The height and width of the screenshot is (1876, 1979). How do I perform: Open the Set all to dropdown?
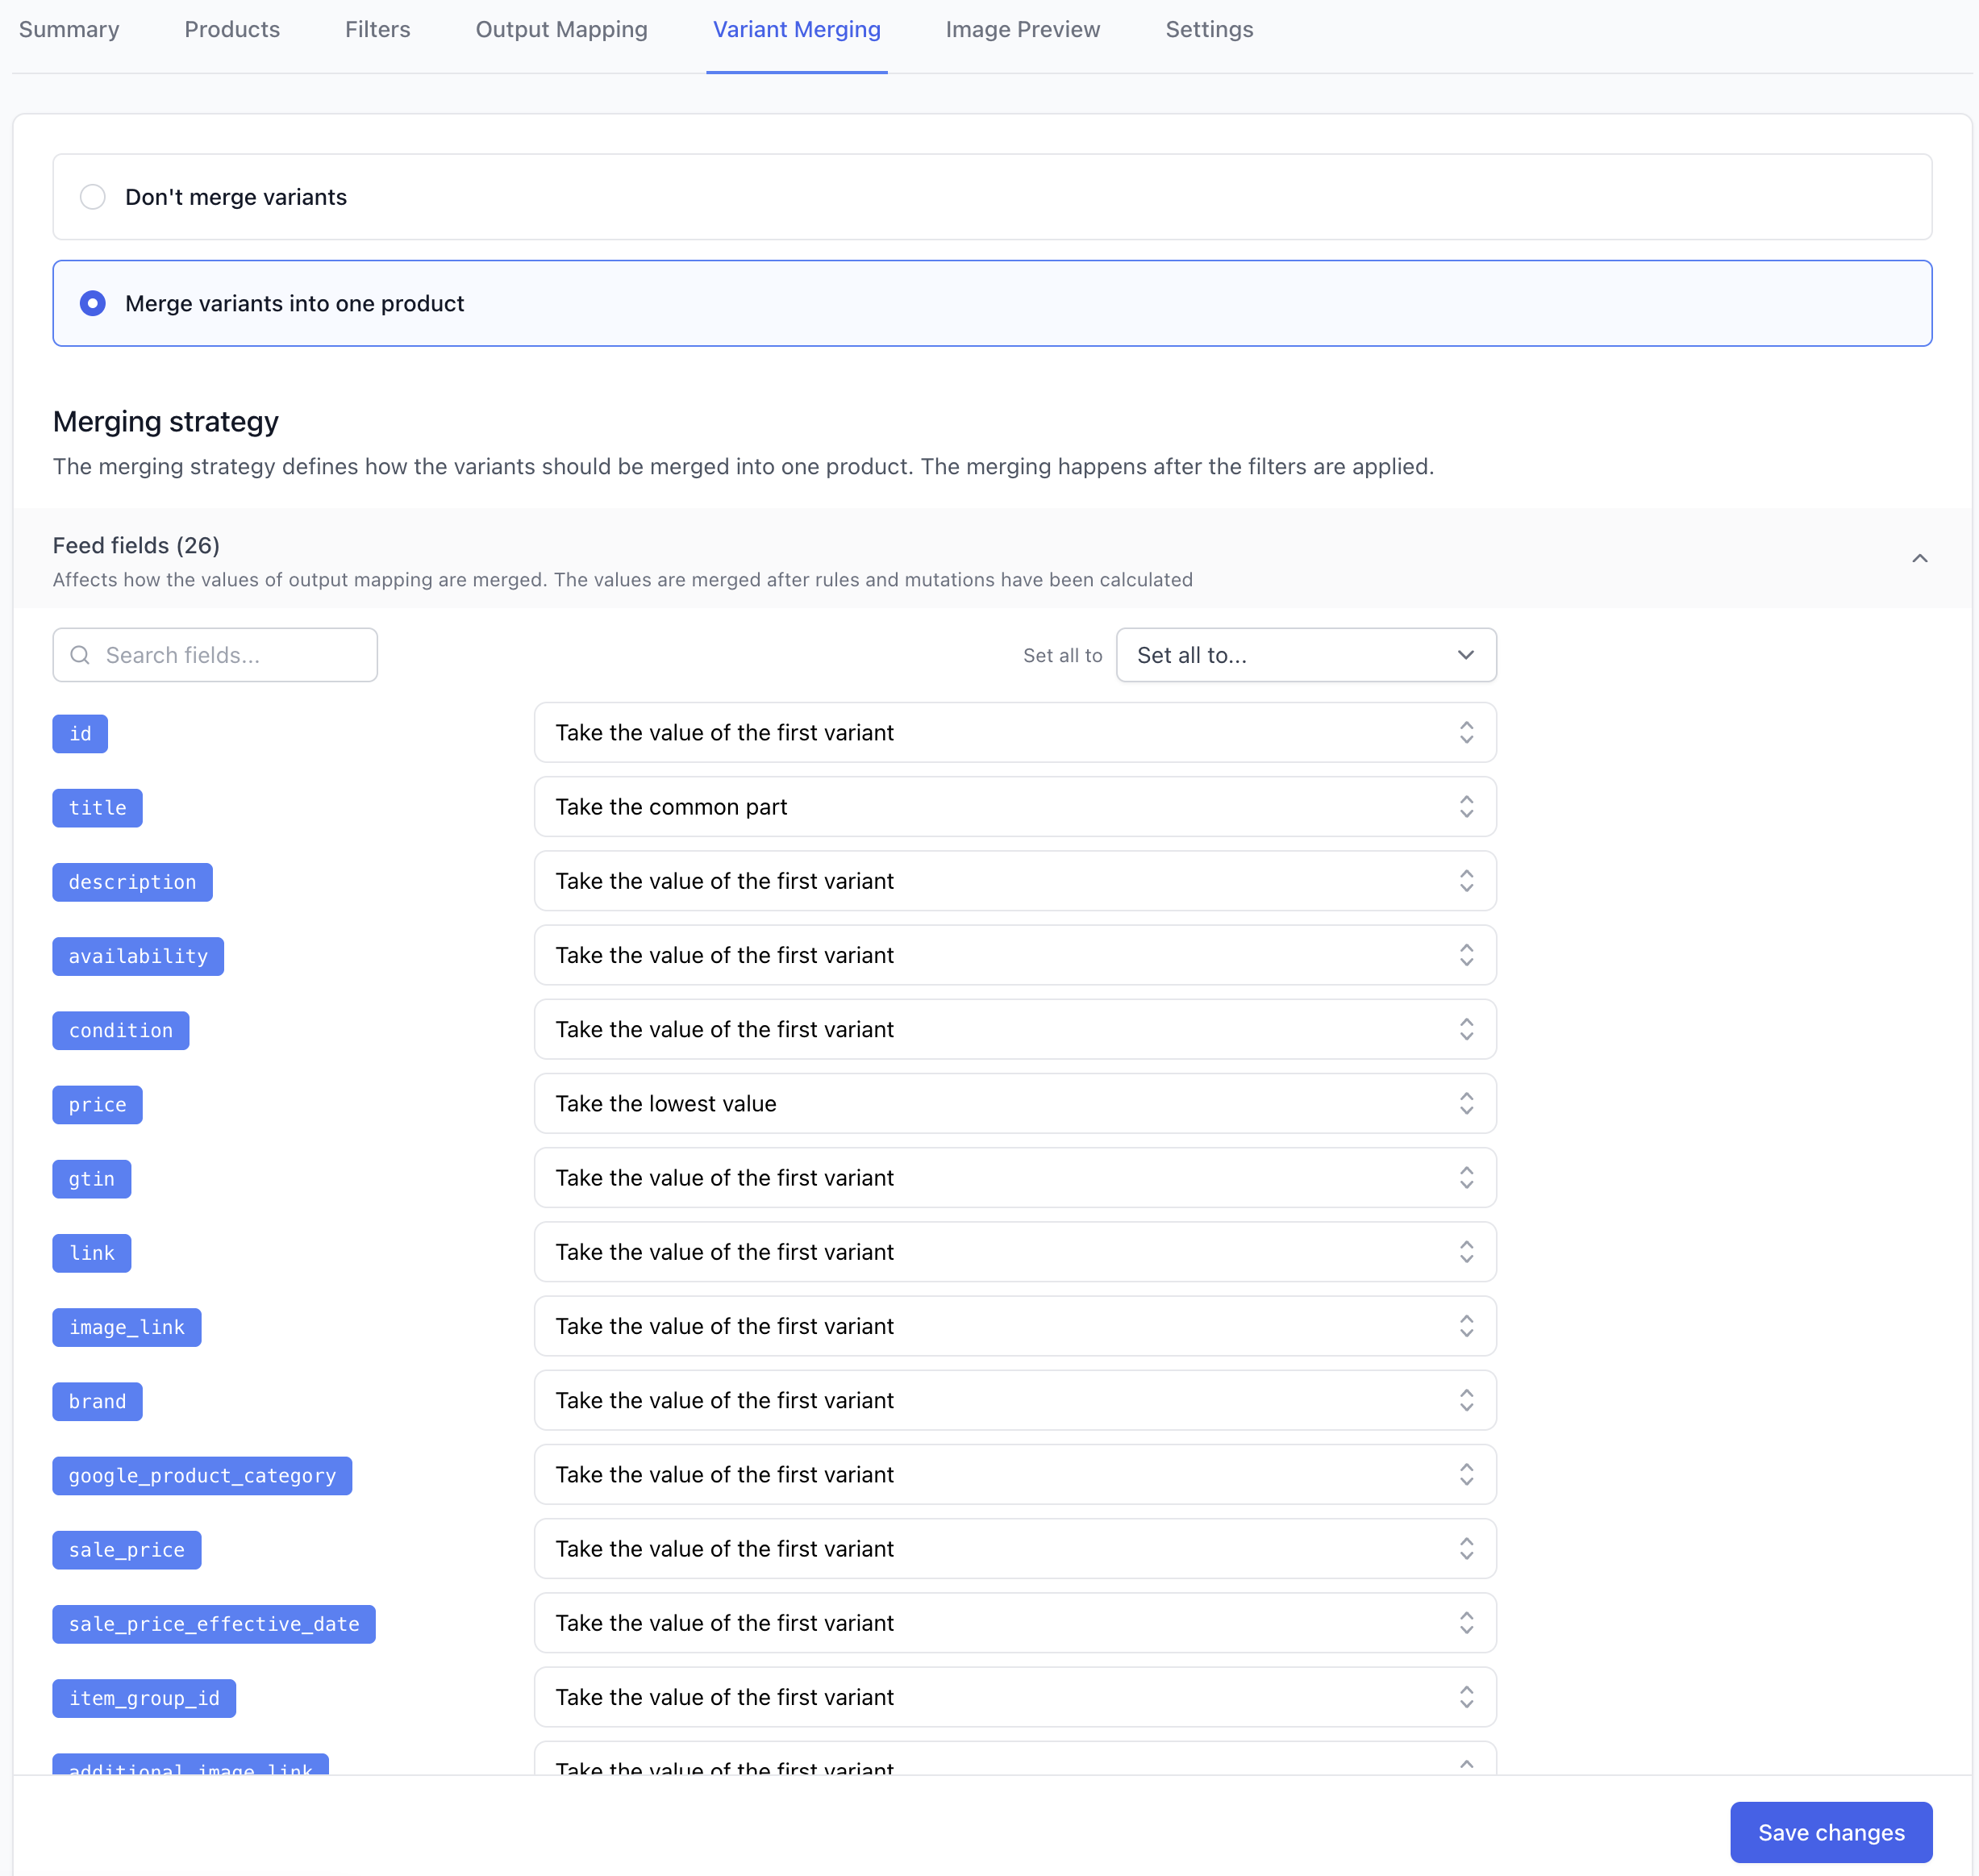pos(1305,655)
